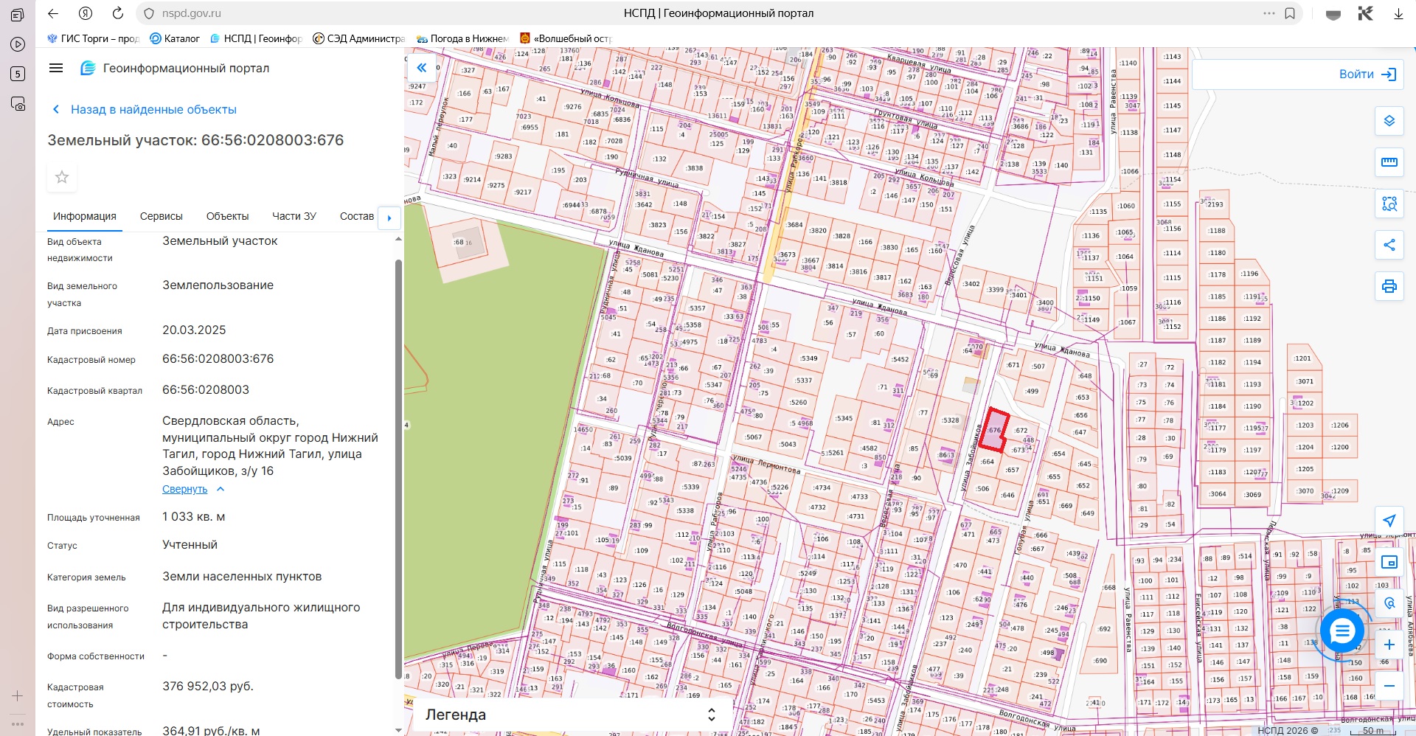1416x736 pixels.
Task: Click Назад в найденные объекты link
Action: (x=153, y=109)
